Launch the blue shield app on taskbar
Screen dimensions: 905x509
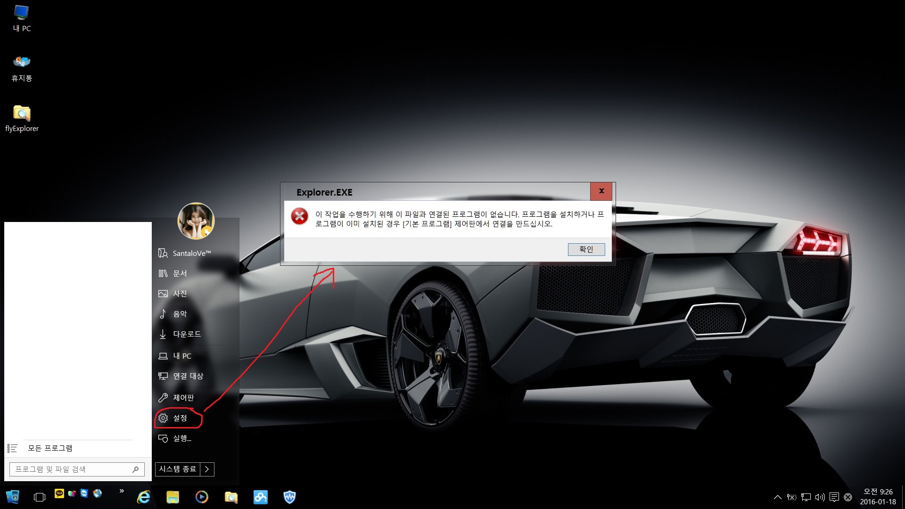[x=289, y=497]
